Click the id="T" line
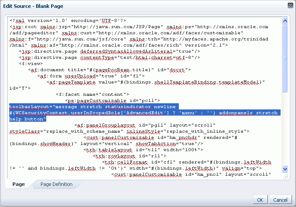This screenshot has width=296, height=207. coord(20,88)
